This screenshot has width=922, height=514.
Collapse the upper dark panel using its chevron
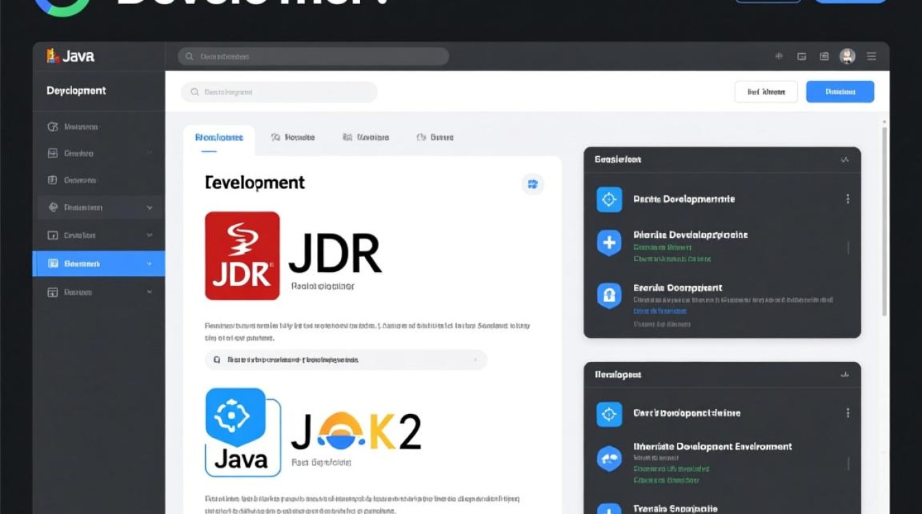point(844,160)
